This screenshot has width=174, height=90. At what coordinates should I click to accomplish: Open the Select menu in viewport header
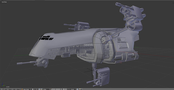coord(10,89)
